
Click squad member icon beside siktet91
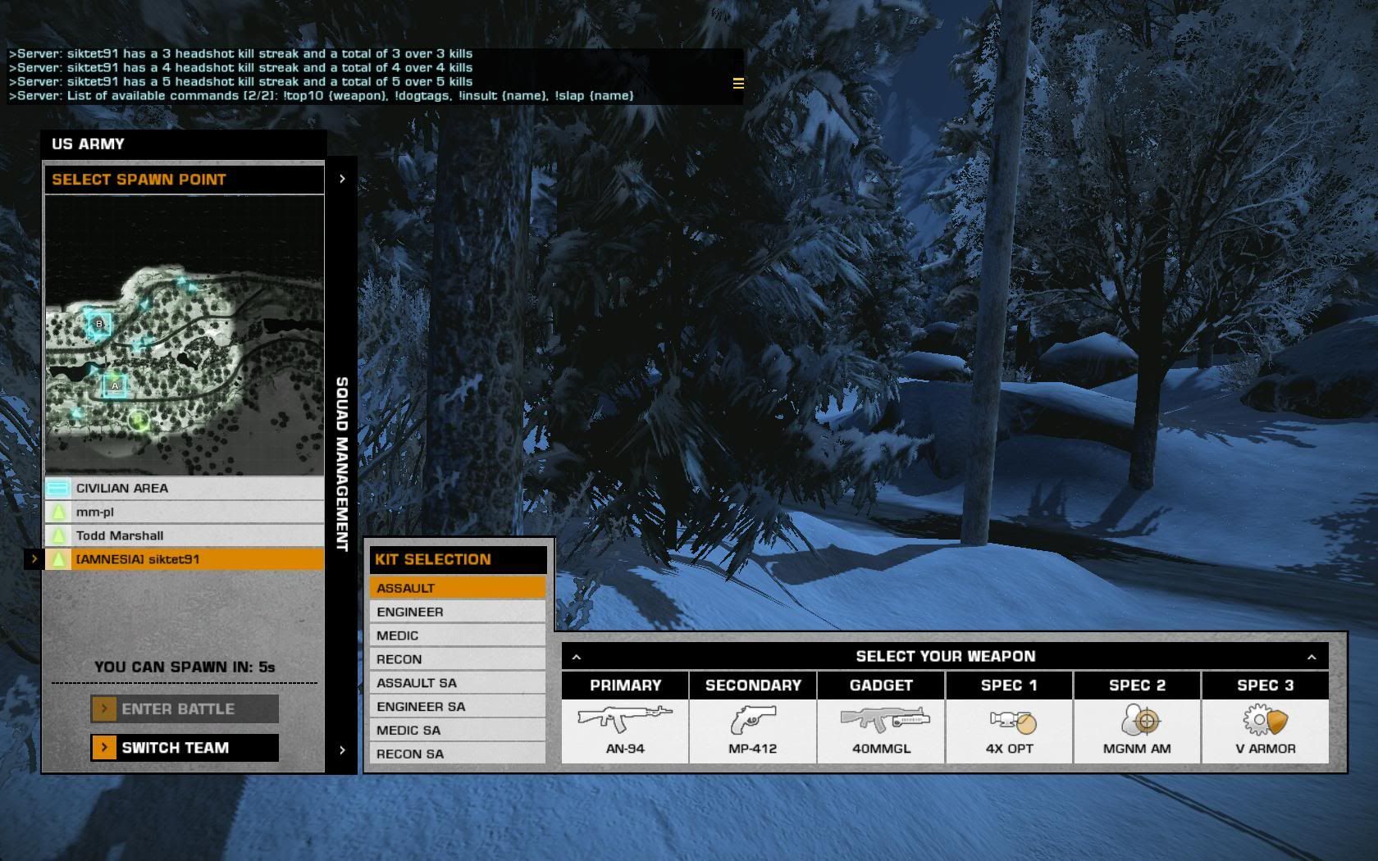(58, 559)
